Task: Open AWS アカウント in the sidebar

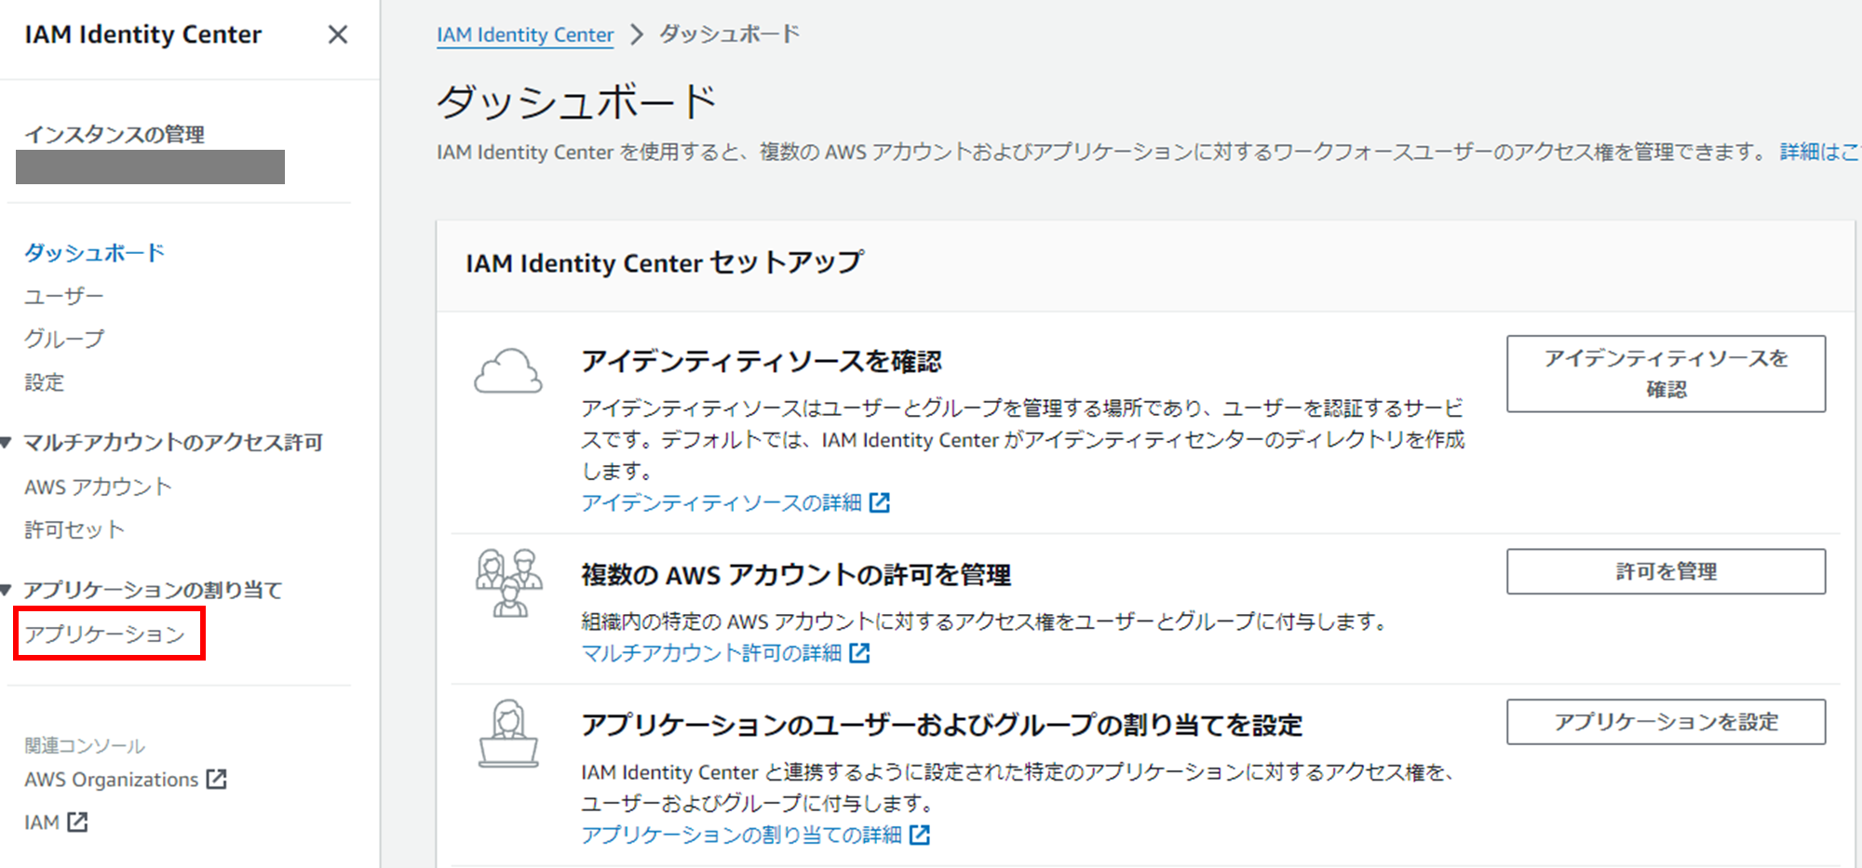Action: [98, 487]
